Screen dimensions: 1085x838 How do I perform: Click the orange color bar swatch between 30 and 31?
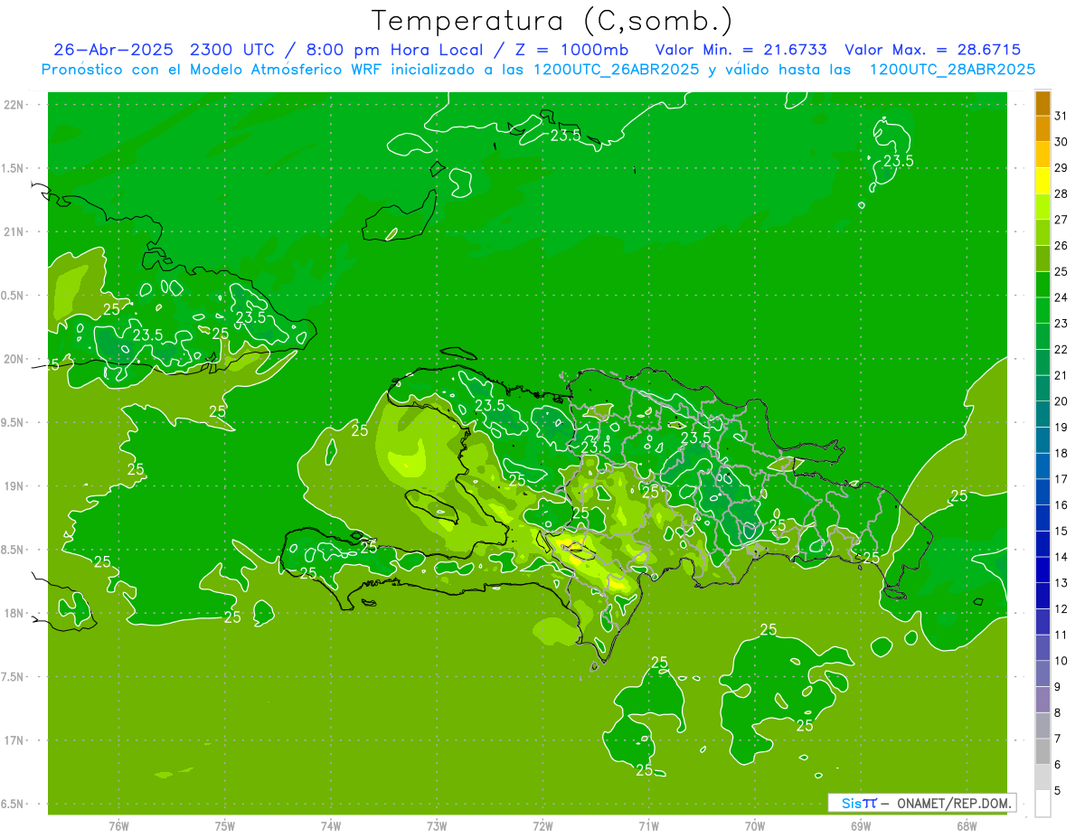1043,129
